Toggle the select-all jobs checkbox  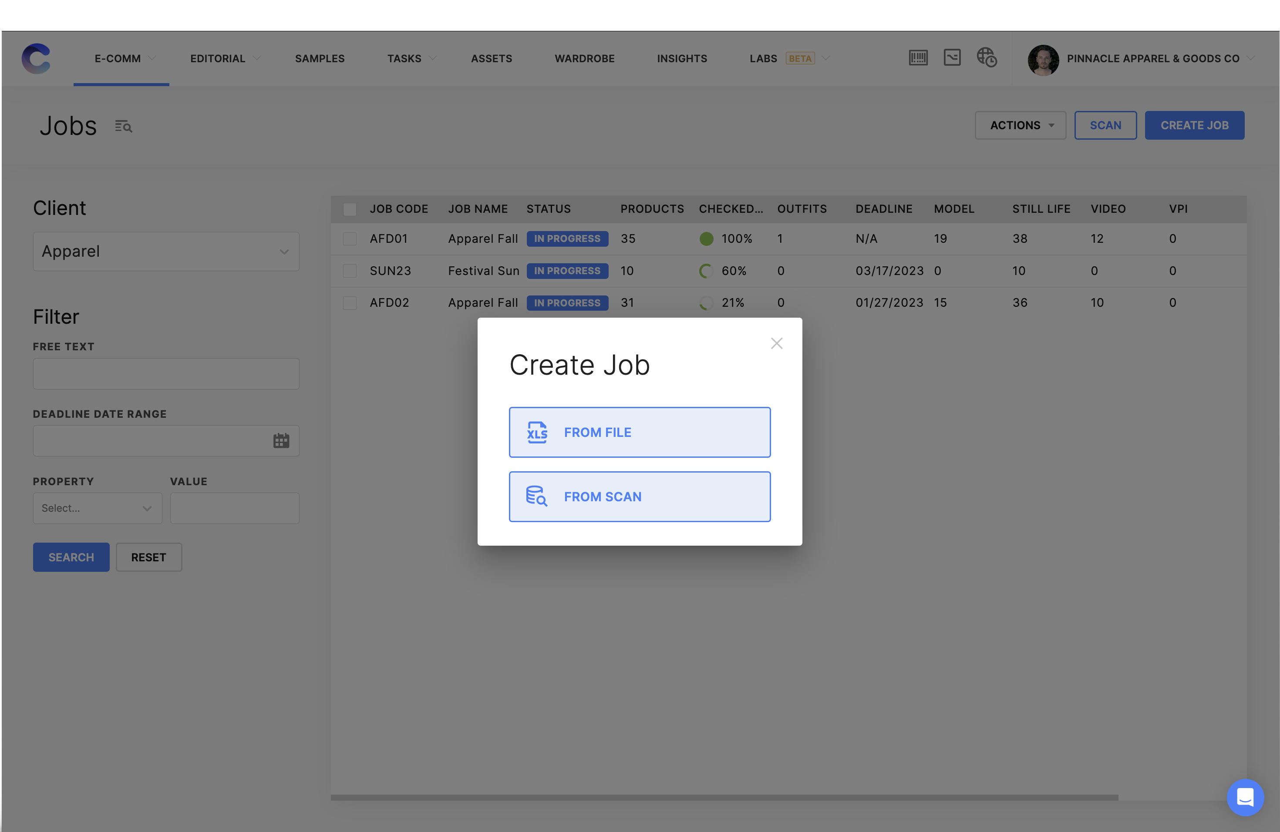(x=350, y=209)
